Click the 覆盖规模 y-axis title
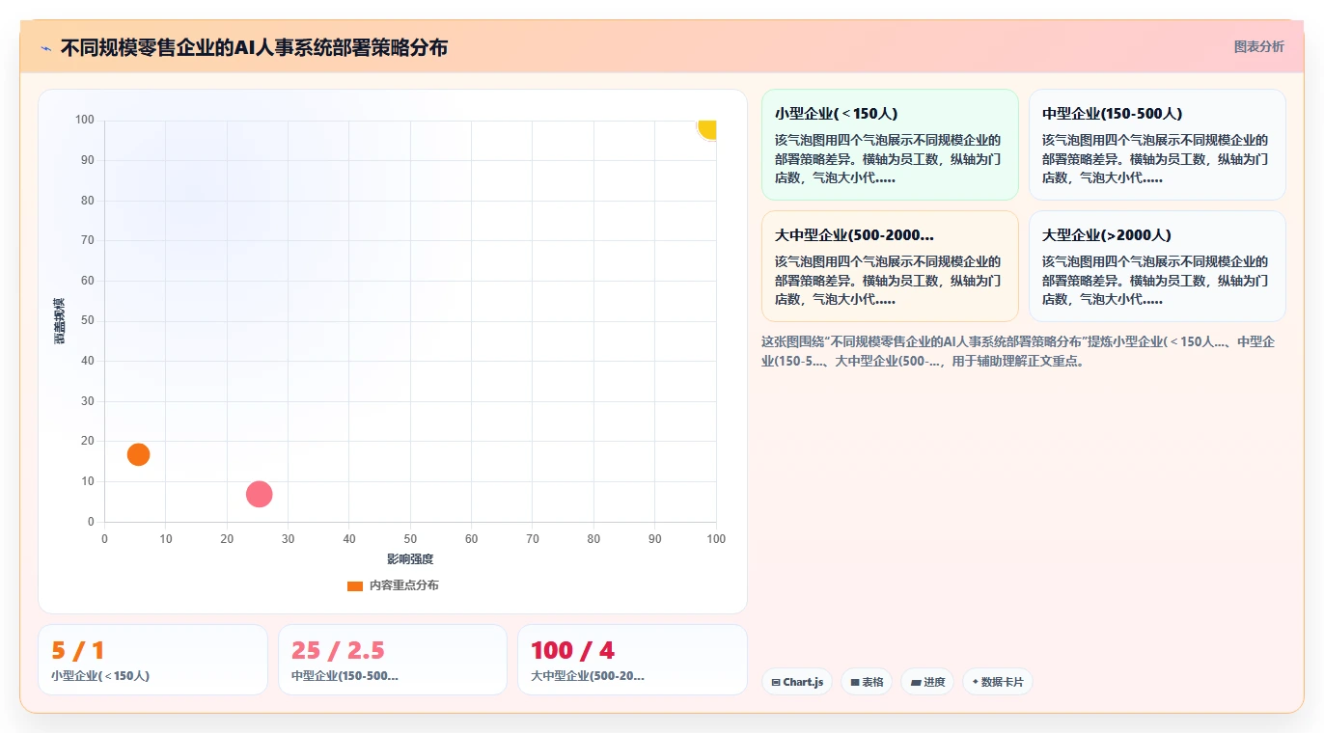The image size is (1324, 733). click(59, 321)
